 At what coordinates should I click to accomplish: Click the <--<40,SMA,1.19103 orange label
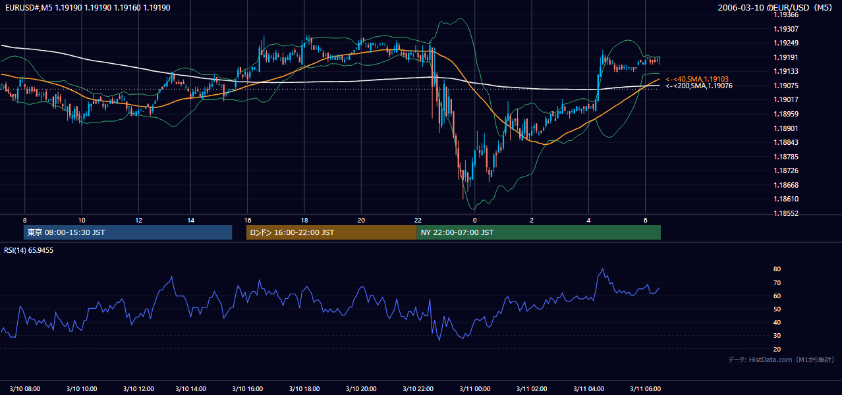click(697, 79)
